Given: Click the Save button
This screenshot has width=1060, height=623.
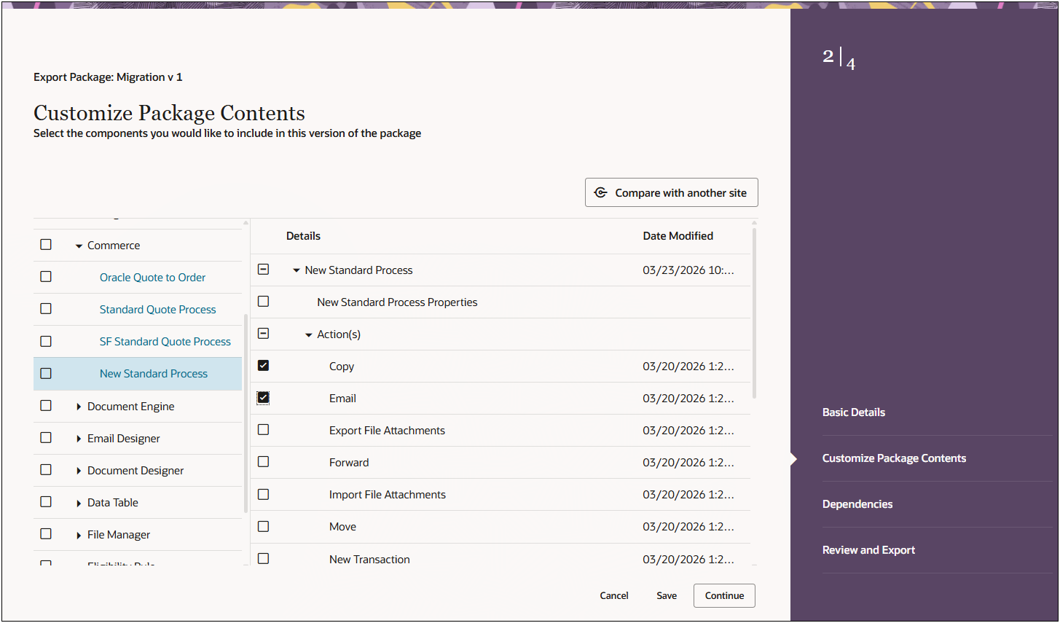Looking at the screenshot, I should 667,595.
